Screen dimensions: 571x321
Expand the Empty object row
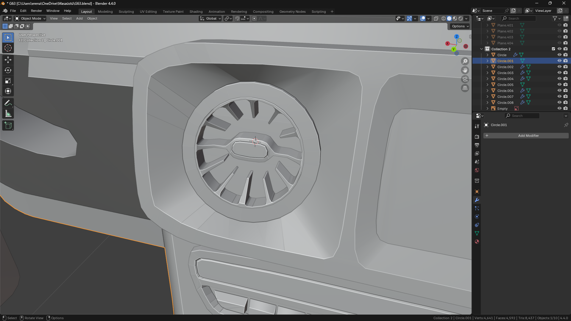[487, 108]
